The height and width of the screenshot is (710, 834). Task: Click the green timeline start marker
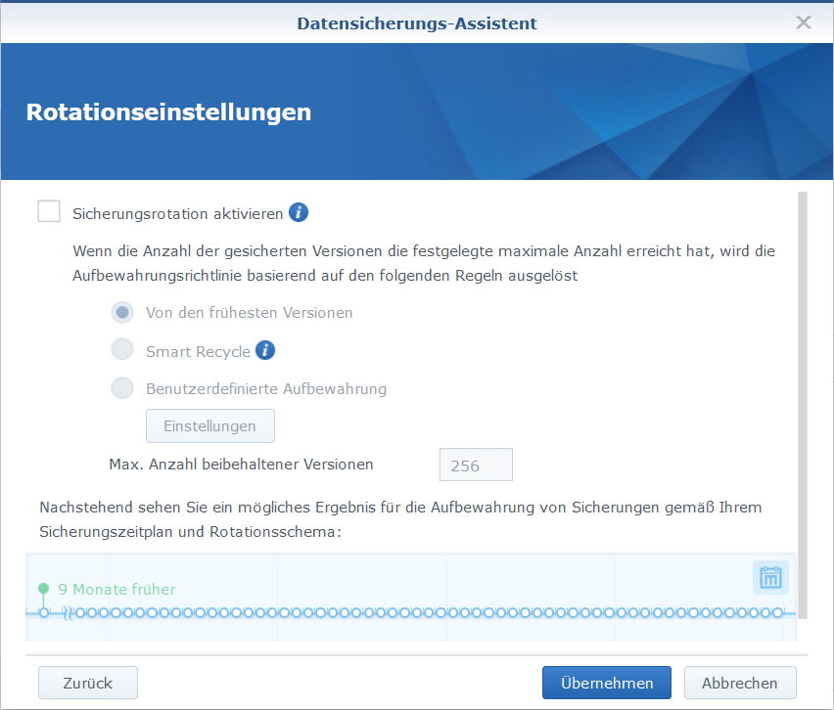pyautogui.click(x=43, y=588)
